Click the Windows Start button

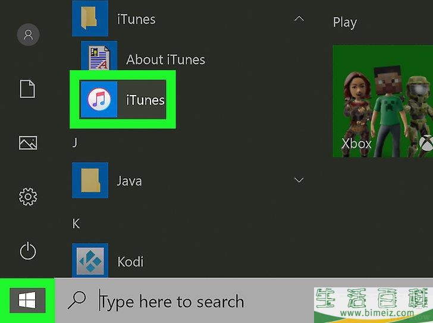27,300
